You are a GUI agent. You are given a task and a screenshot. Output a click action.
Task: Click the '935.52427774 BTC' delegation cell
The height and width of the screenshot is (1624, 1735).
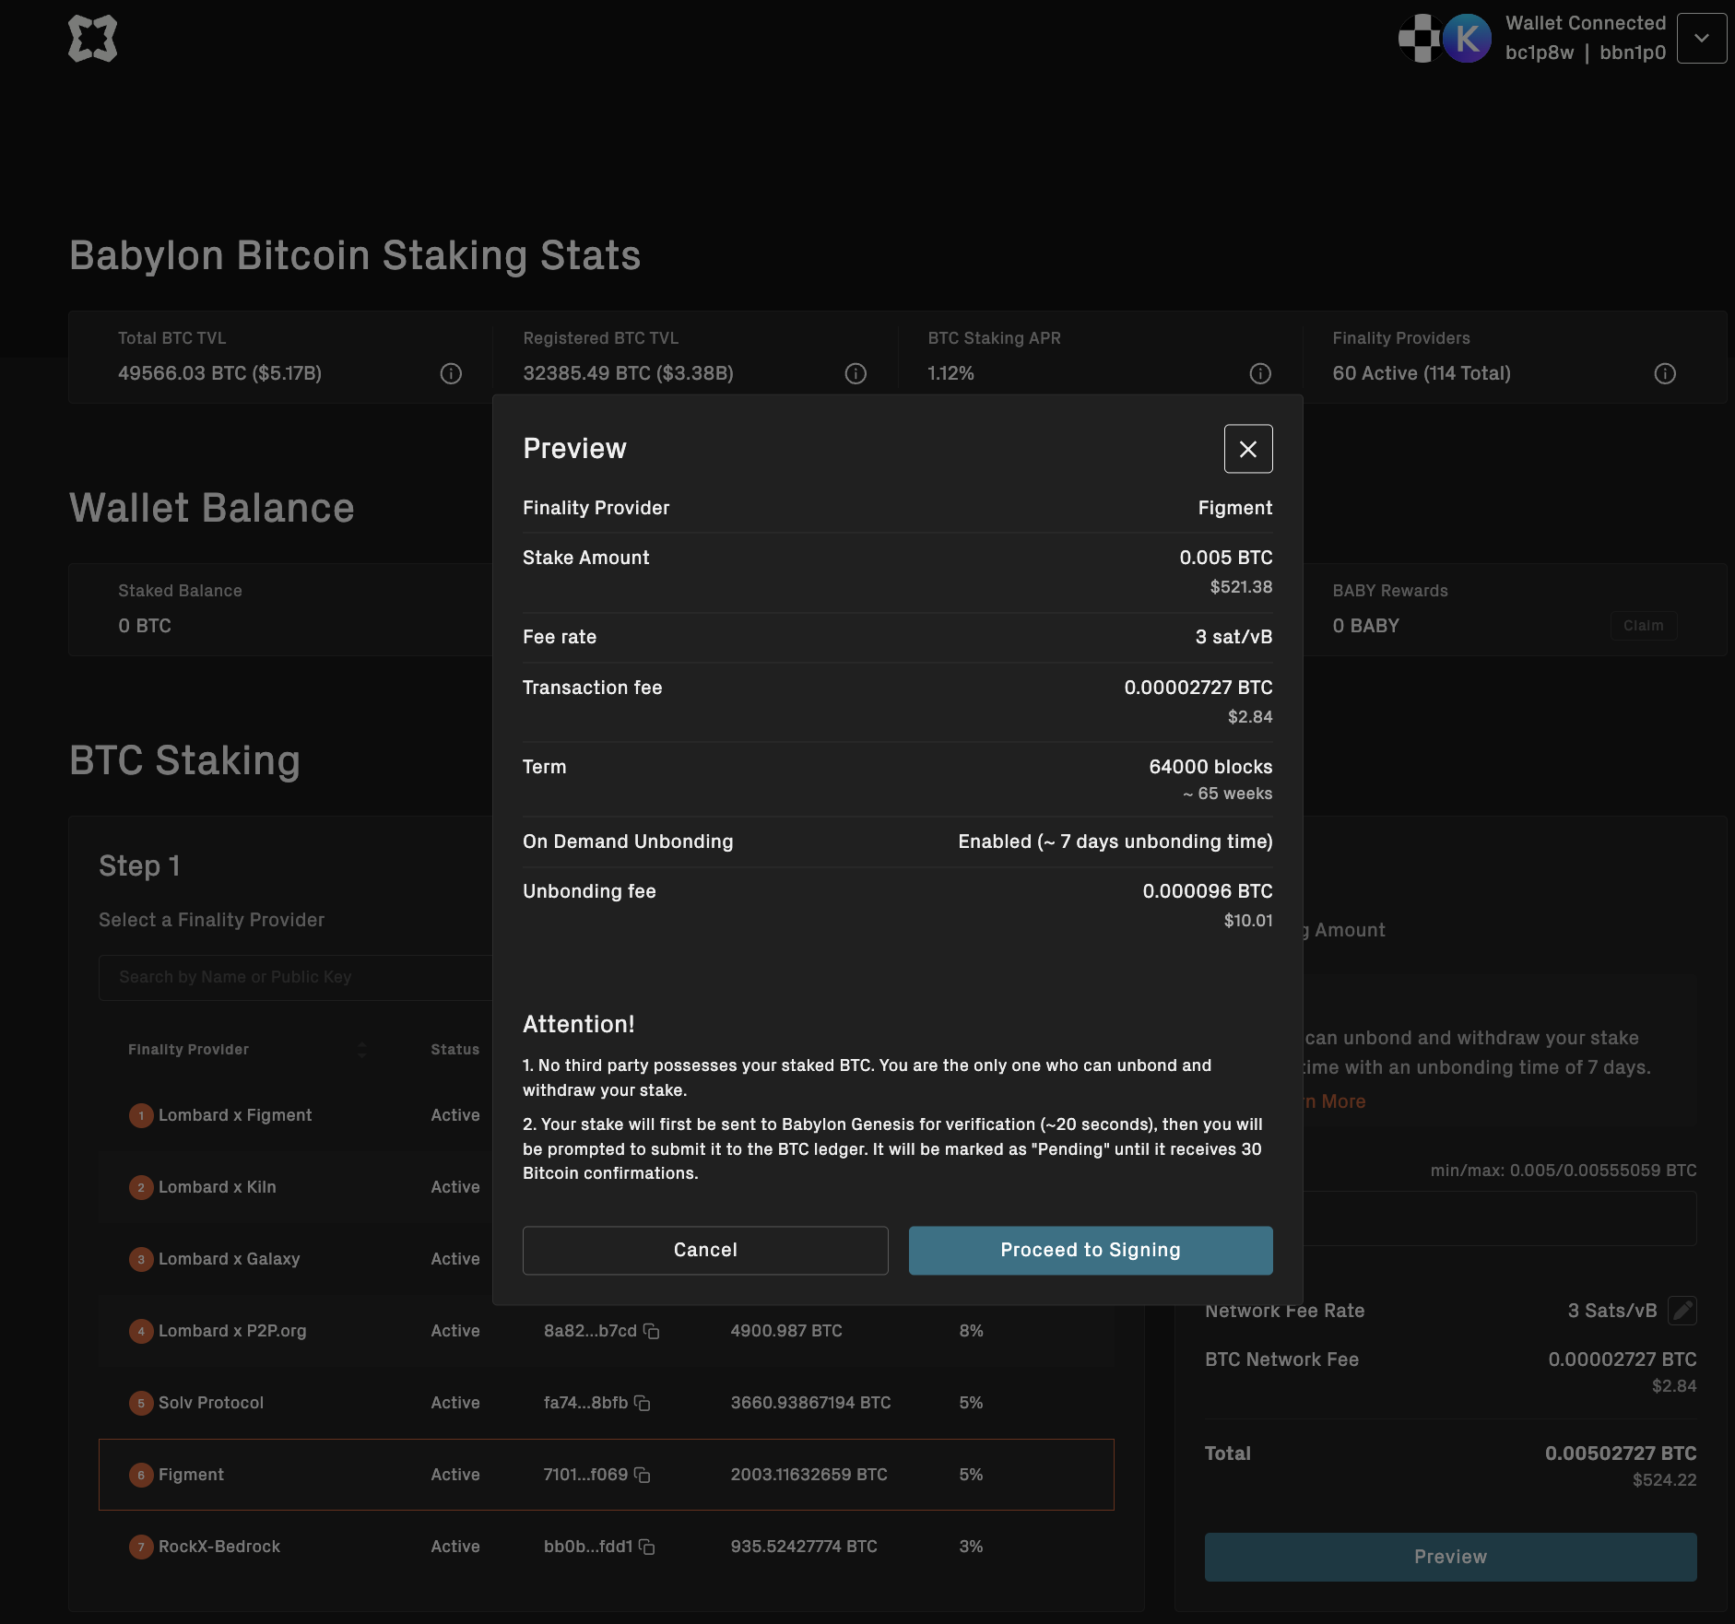coord(804,1547)
